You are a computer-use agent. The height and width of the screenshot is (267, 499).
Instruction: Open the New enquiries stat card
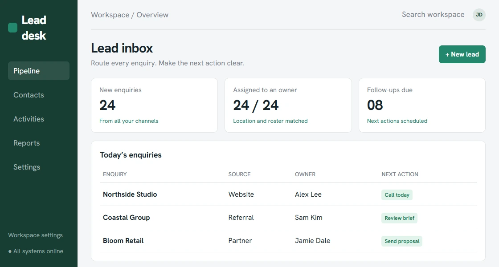coord(154,105)
